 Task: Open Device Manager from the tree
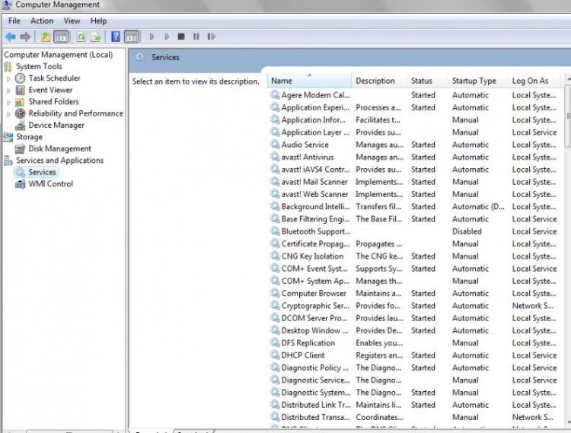click(x=56, y=125)
